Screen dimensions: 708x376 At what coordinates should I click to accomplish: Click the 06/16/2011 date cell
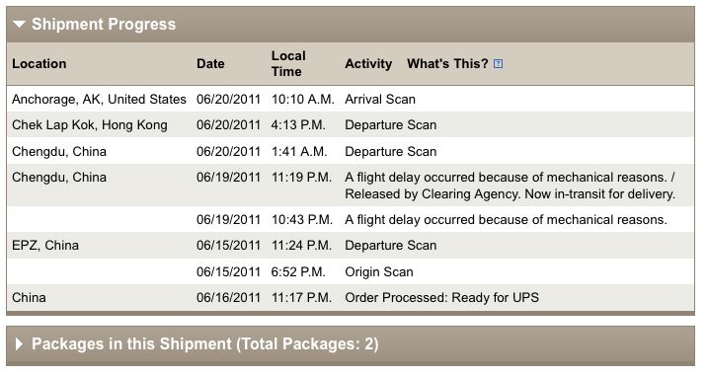coord(228,297)
